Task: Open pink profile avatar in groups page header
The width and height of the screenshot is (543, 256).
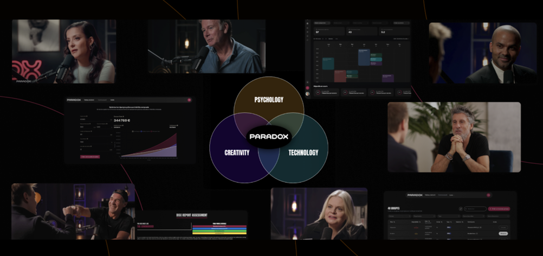Action: [489, 195]
